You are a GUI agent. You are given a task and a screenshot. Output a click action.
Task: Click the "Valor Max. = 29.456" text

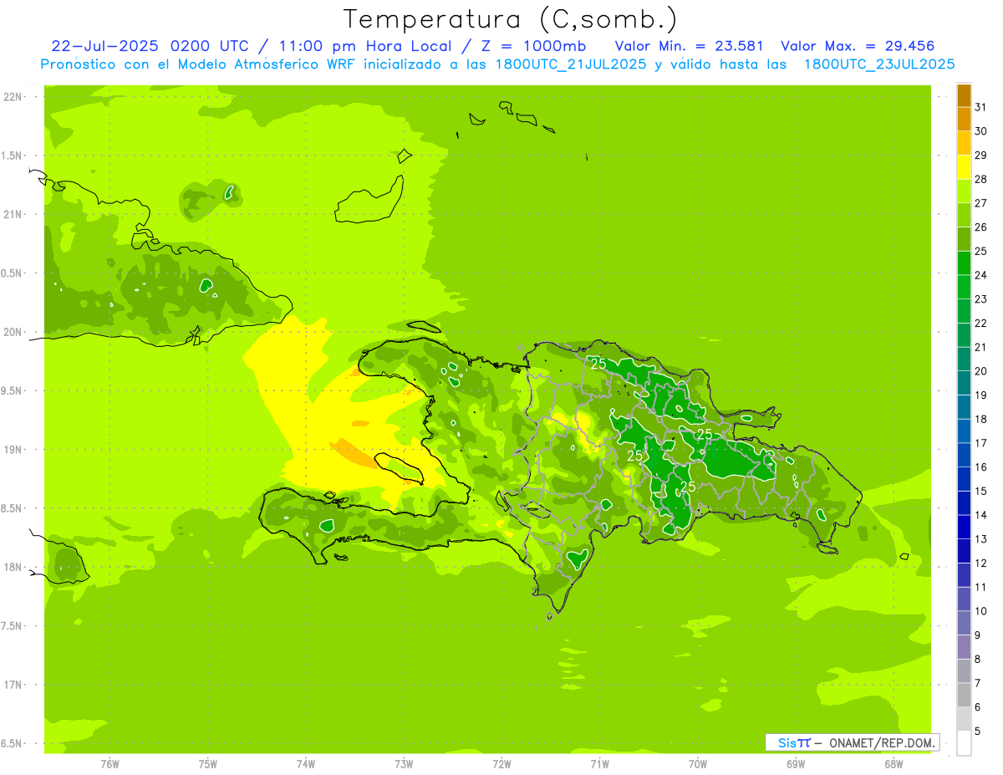pyautogui.click(x=858, y=46)
